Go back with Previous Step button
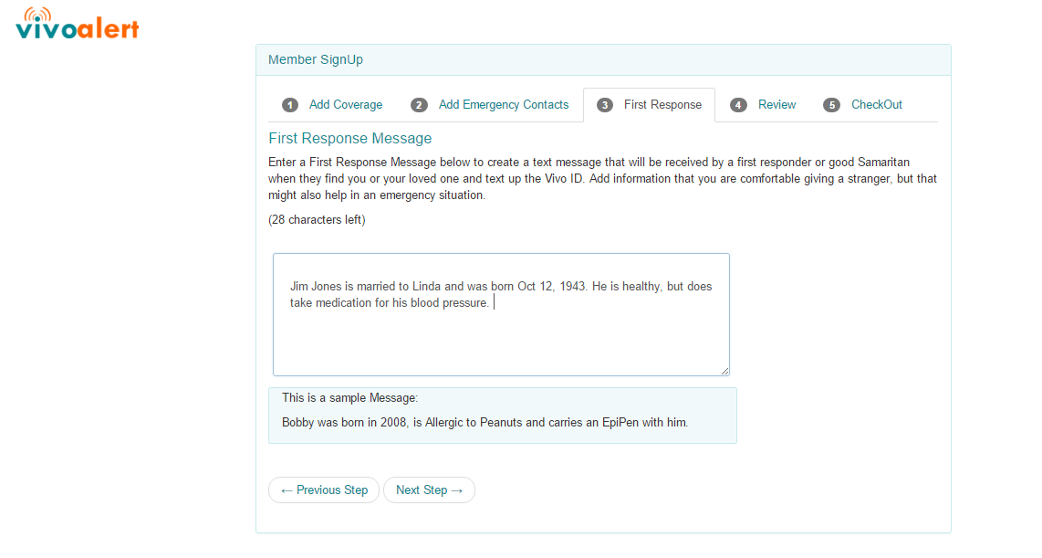The image size is (1042, 558). [x=324, y=490]
